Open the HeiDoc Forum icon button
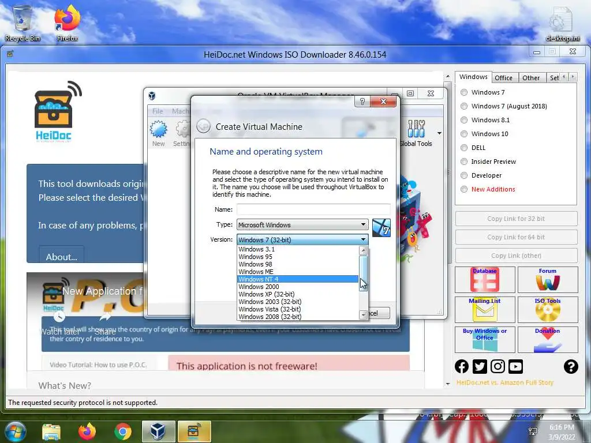 (x=548, y=280)
